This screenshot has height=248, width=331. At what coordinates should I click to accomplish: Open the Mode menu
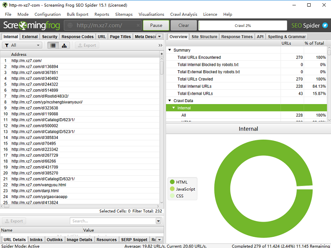[23, 14]
